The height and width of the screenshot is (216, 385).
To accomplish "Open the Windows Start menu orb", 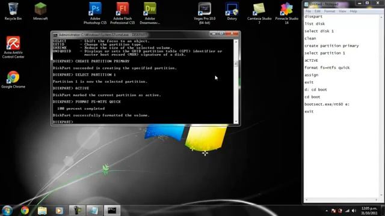I will (7, 211).
